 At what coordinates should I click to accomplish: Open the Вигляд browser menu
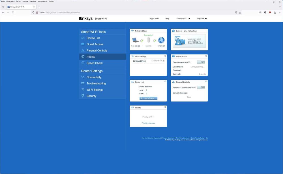(x=19, y=1)
